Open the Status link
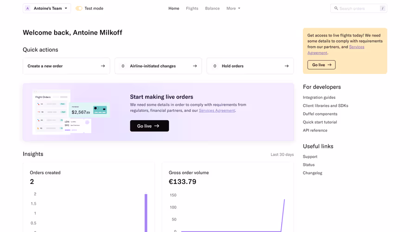 point(309,165)
